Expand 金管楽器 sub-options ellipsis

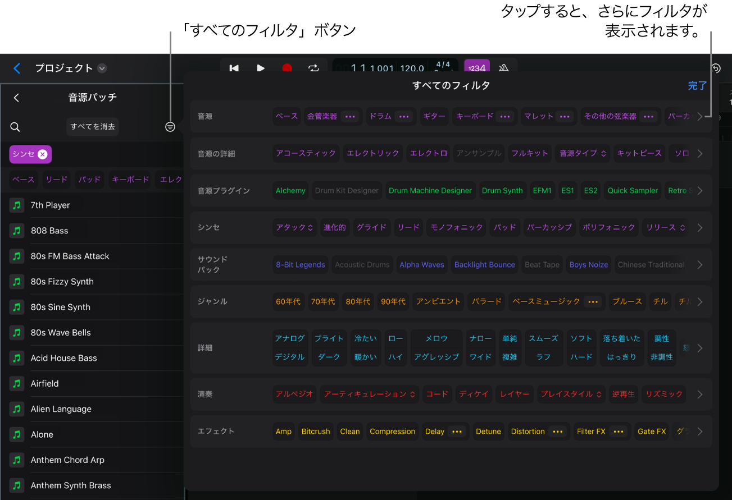pyautogui.click(x=351, y=116)
